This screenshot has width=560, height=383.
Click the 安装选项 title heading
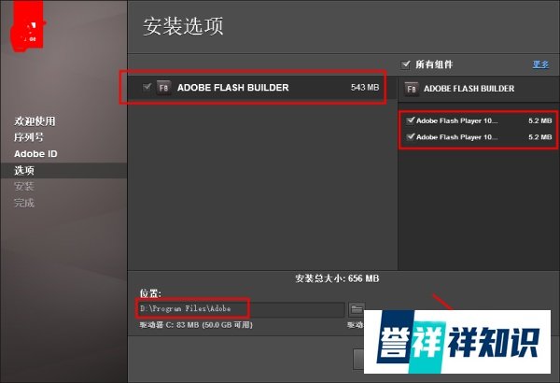pyautogui.click(x=183, y=26)
